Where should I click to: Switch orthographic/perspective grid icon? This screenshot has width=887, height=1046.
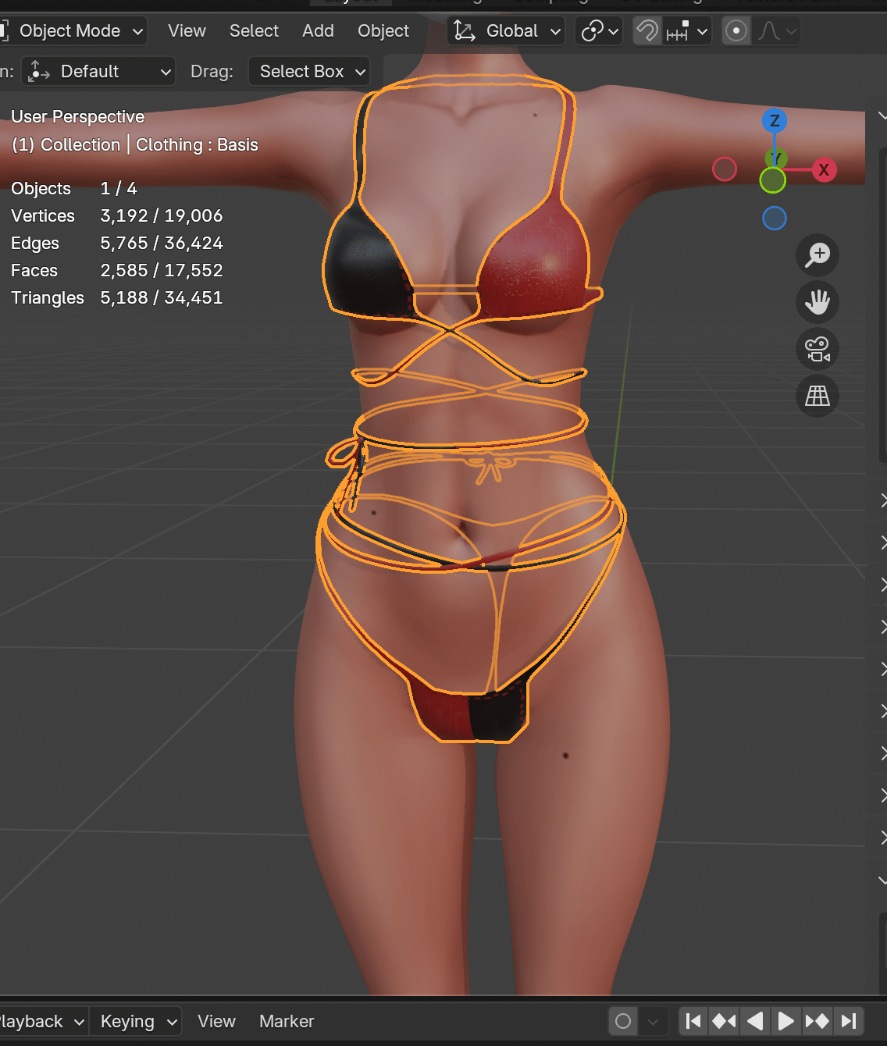818,396
